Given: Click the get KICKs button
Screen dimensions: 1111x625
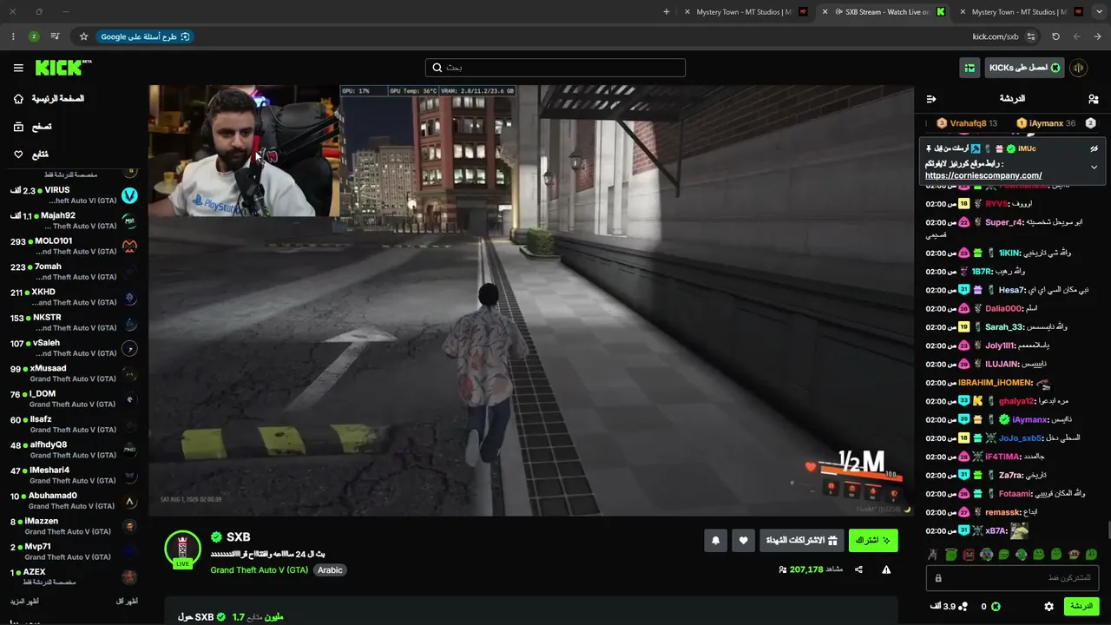Looking at the screenshot, I should (x=1024, y=68).
